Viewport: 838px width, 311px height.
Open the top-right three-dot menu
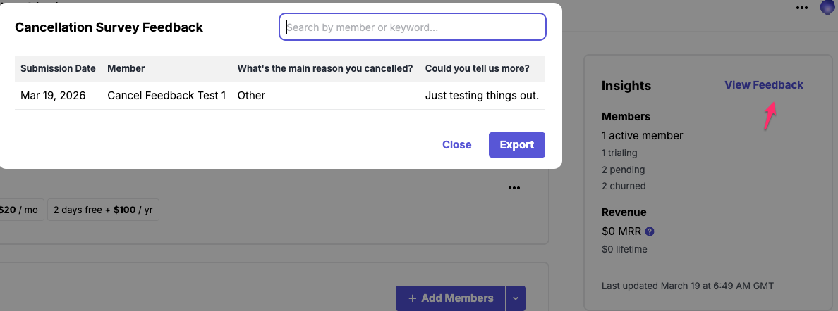pos(802,8)
